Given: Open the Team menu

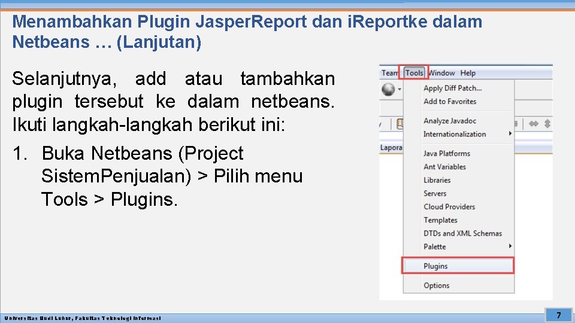Looking at the screenshot, I should point(389,73).
